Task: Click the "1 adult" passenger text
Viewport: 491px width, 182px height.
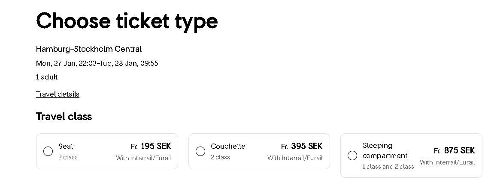Action: 47,77
